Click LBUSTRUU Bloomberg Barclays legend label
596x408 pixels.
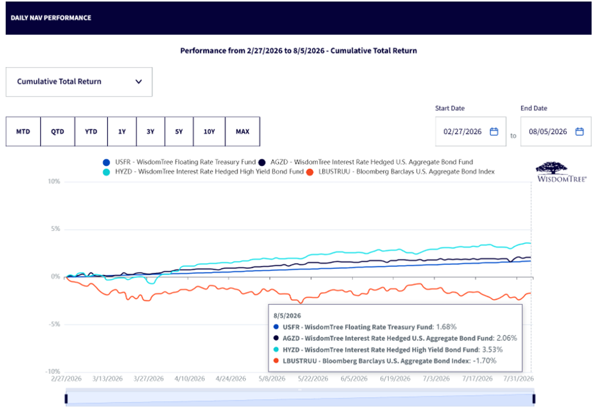click(x=406, y=171)
